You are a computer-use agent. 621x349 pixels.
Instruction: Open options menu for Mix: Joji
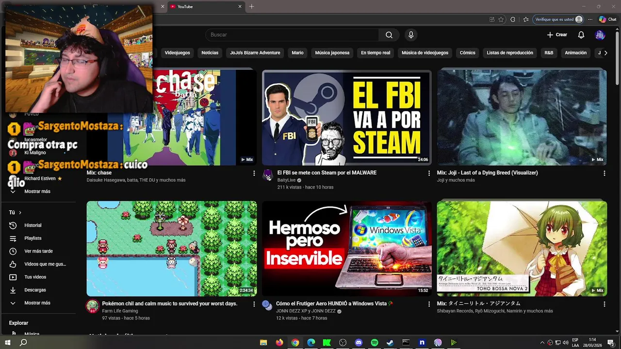click(x=605, y=173)
